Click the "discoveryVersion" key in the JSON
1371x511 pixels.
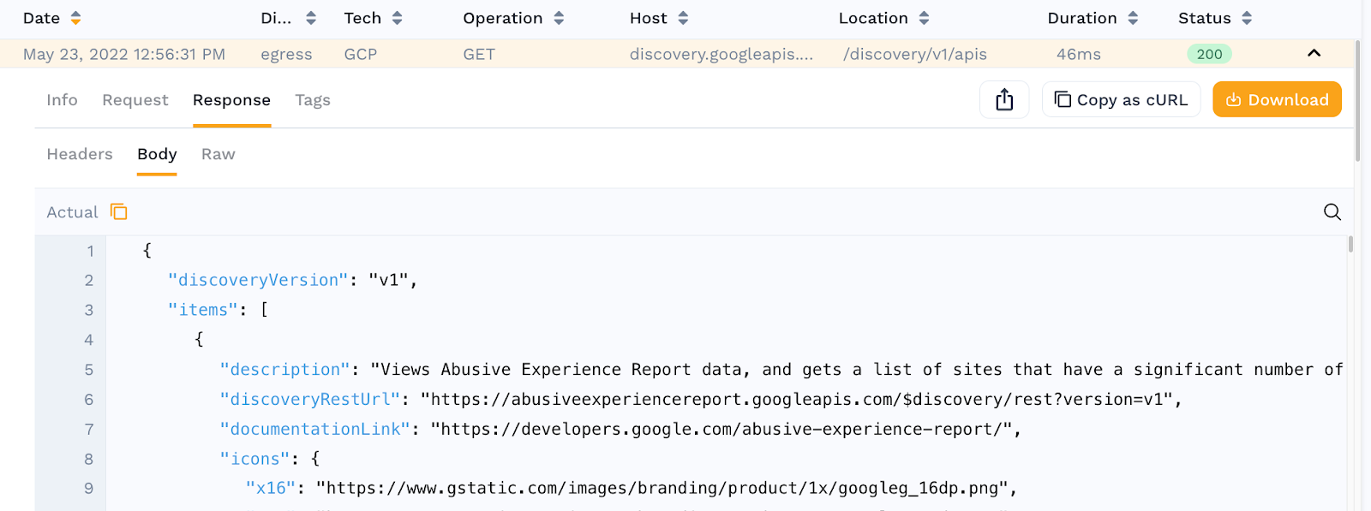[259, 280]
